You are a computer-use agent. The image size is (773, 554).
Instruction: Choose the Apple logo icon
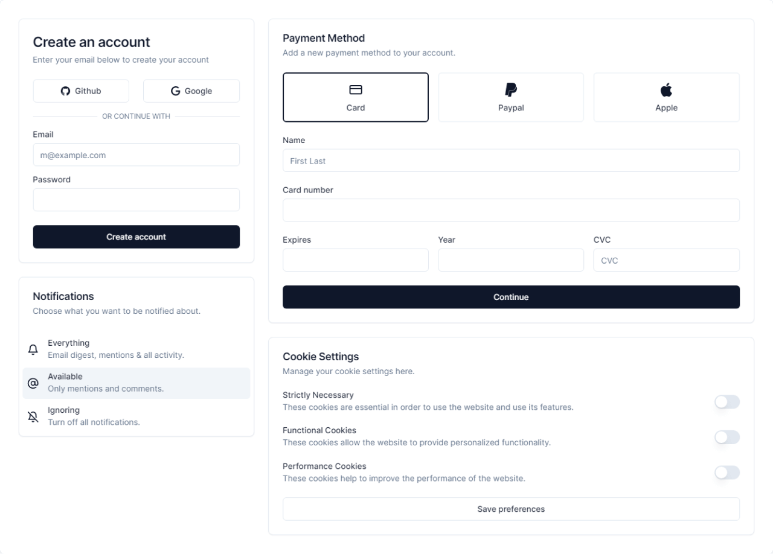(666, 90)
